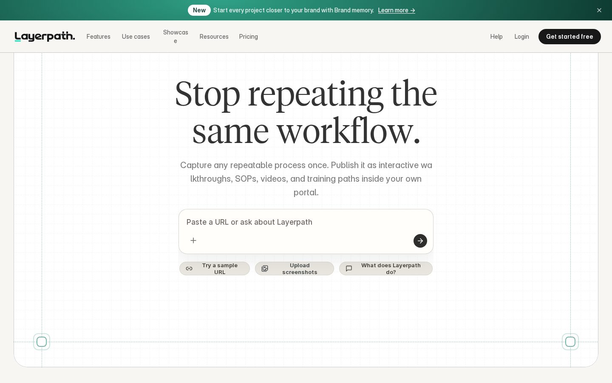Image resolution: width=612 pixels, height=383 pixels.
Task: Follow the Learn more link in the banner
Action: [x=397, y=10]
